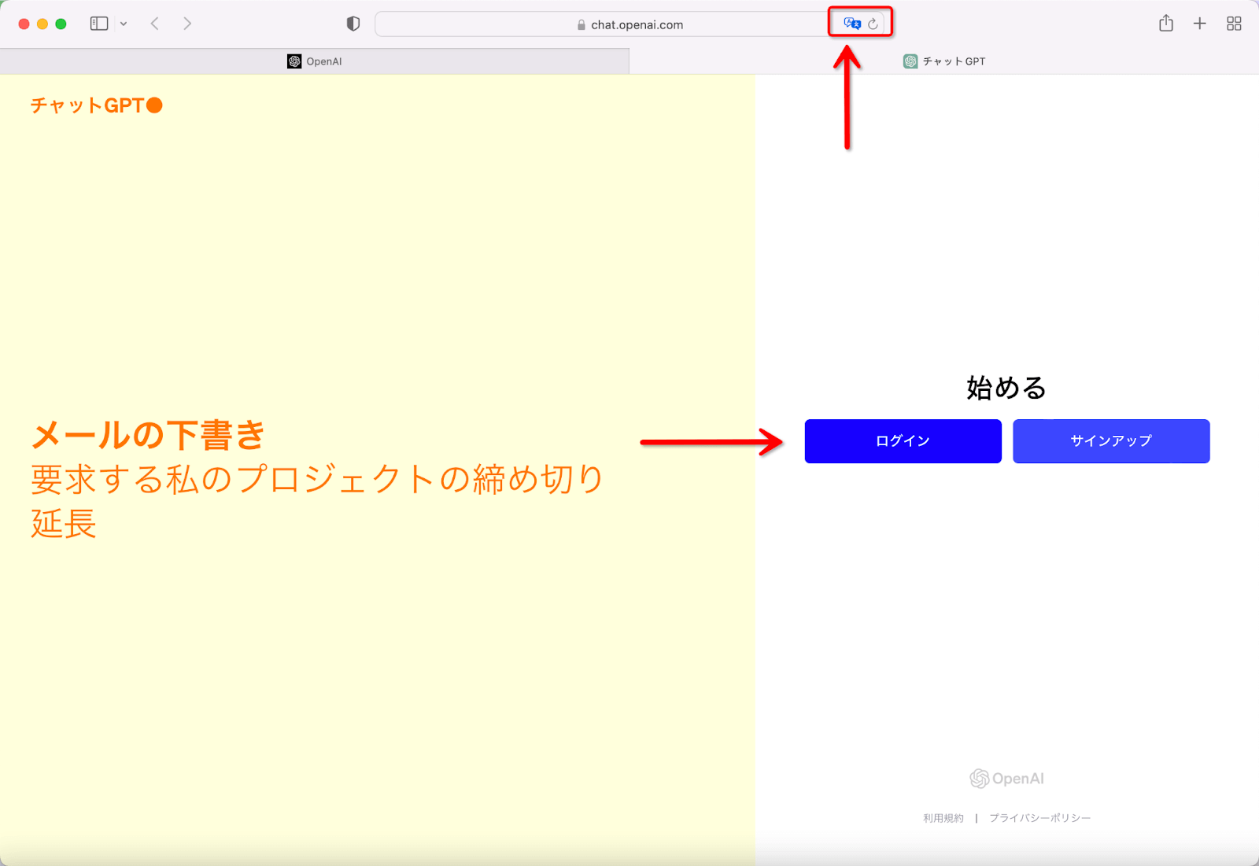
Task: Open the Share icon in toolbar
Action: pyautogui.click(x=1166, y=23)
